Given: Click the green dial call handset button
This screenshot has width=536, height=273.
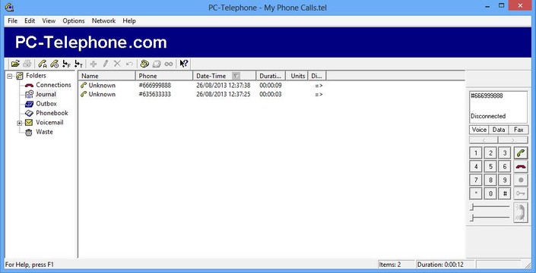Looking at the screenshot, I should [521, 153].
